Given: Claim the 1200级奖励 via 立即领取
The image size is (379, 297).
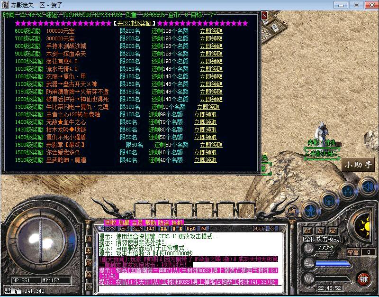Looking at the screenshot, I should pyautogui.click(x=211, y=99).
